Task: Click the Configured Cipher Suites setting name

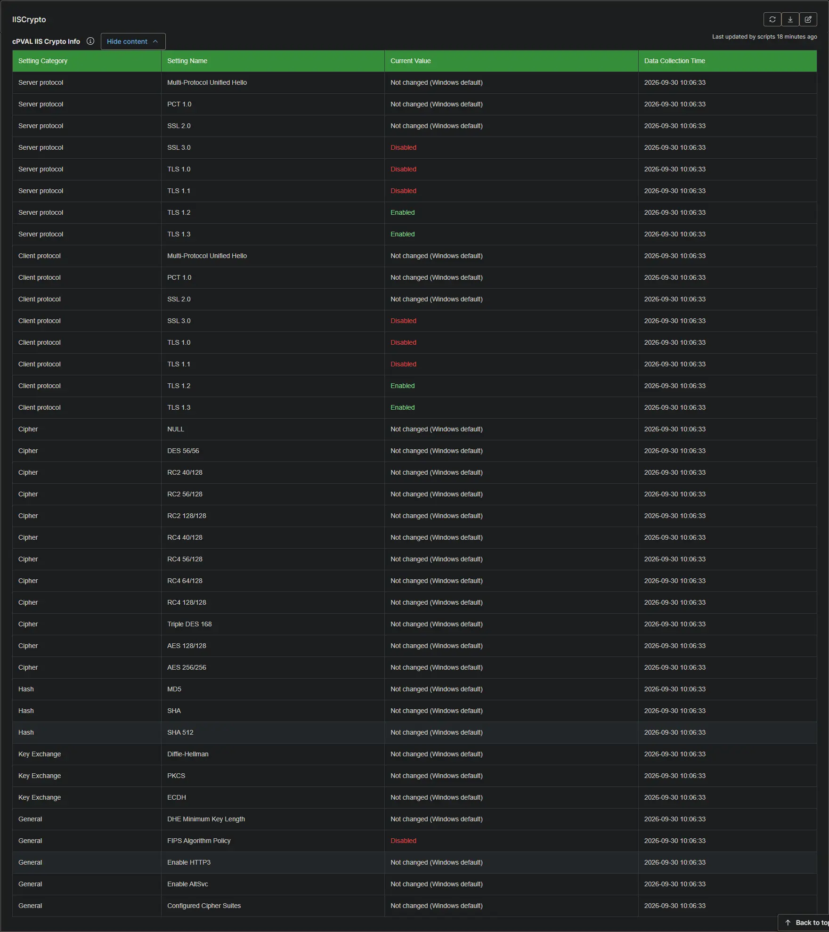Action: (x=204, y=906)
